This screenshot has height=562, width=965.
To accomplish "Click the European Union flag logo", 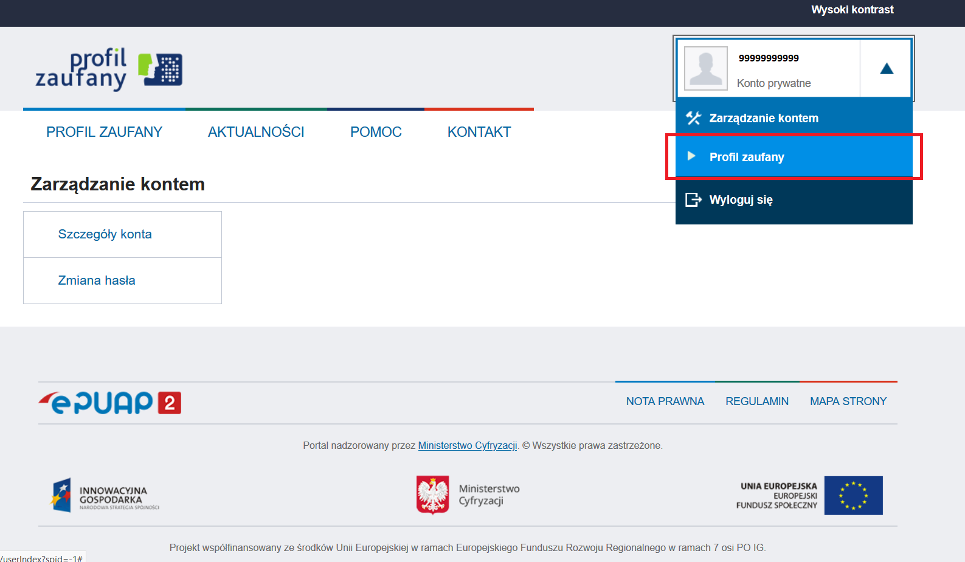I will pyautogui.click(x=853, y=496).
